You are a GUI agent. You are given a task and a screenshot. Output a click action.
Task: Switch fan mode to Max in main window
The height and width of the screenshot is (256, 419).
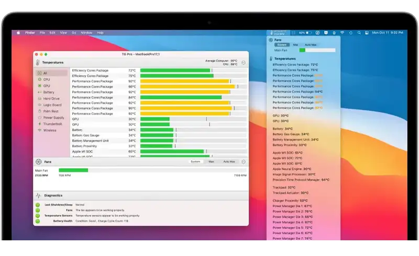[211, 162]
